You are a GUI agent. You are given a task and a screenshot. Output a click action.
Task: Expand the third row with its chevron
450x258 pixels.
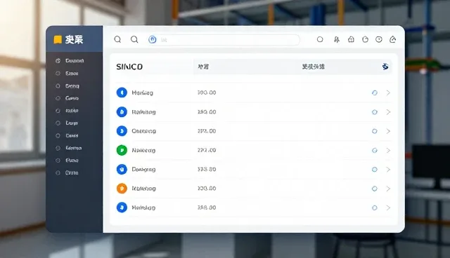coord(388,131)
